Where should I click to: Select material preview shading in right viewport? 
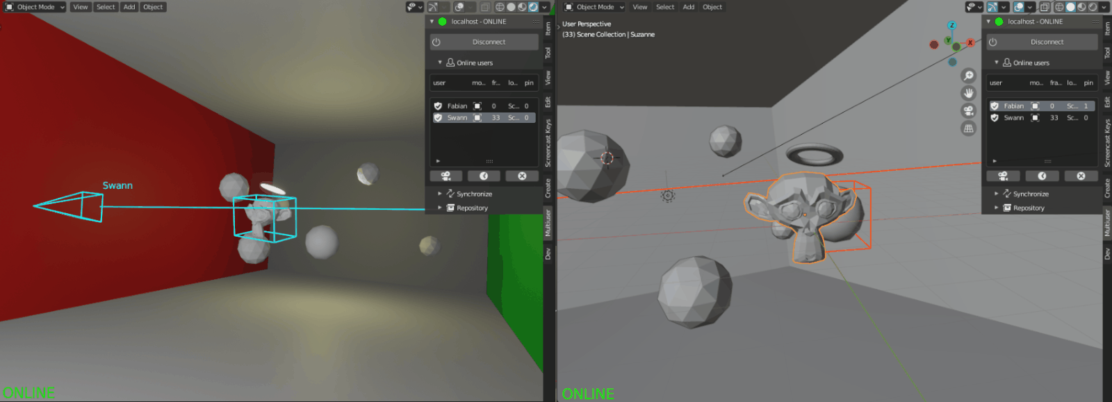coord(1081,7)
